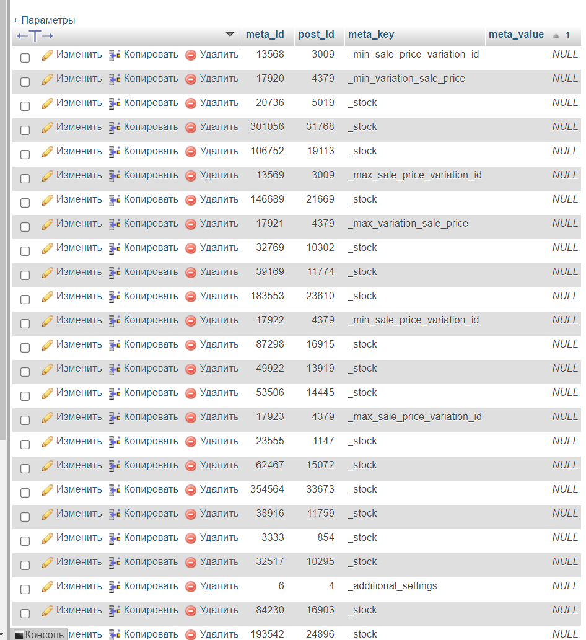Expand the Параметры options section
This screenshot has height=640, width=586.
pyautogui.click(x=44, y=20)
